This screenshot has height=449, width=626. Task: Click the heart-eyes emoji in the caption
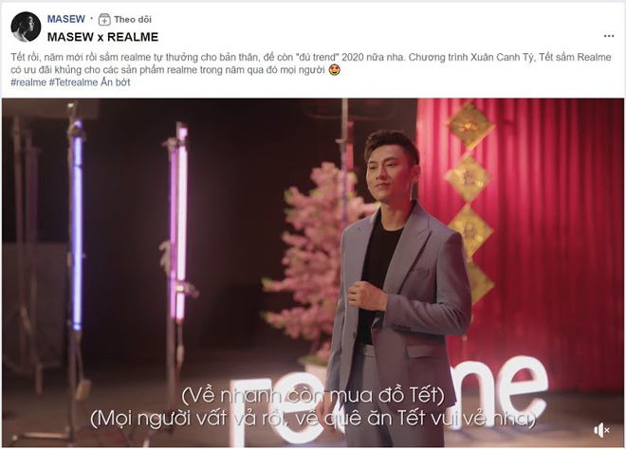point(335,70)
